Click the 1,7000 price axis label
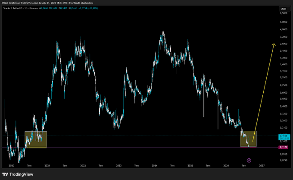 284,58
